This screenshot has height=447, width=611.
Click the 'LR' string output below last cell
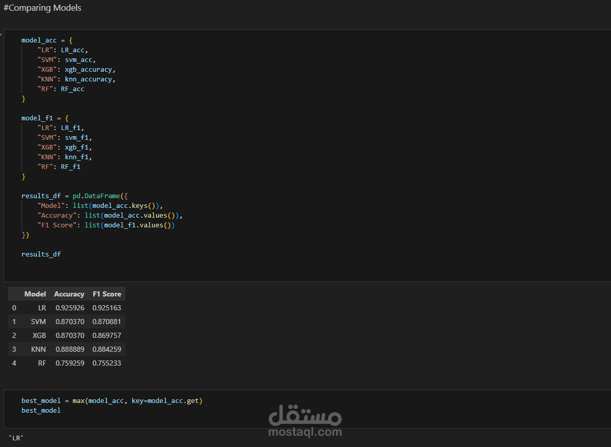pyautogui.click(x=16, y=438)
